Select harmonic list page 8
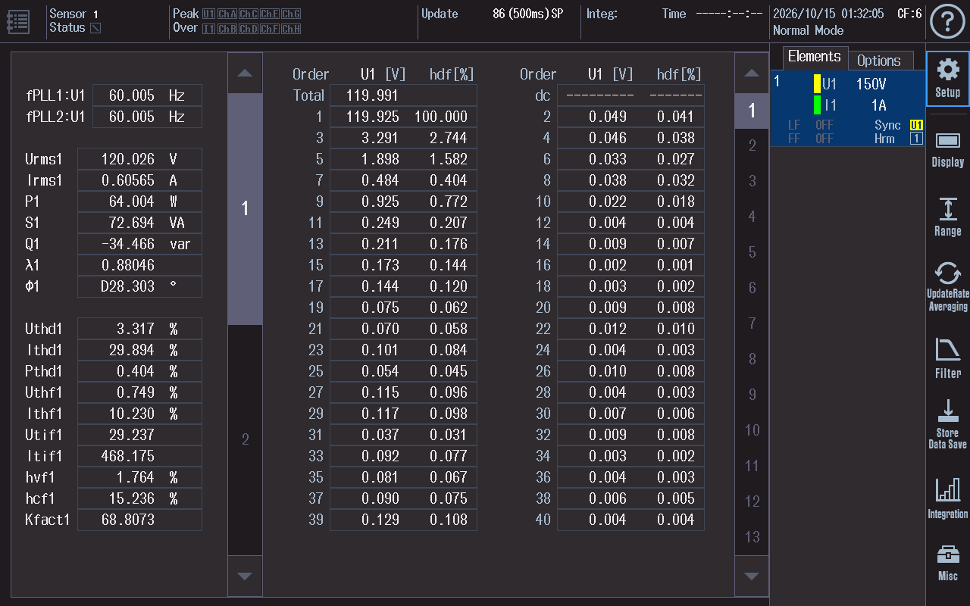This screenshot has width=970, height=606. [x=752, y=359]
